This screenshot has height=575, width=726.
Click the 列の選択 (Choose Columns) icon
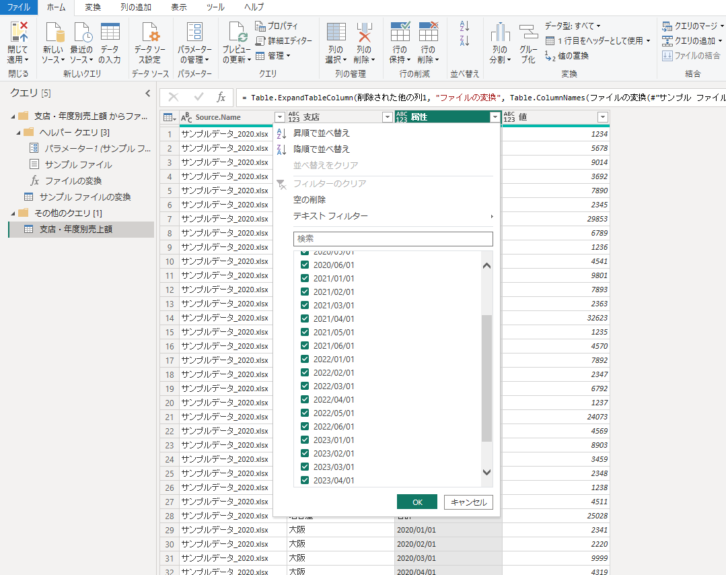pyautogui.click(x=336, y=32)
